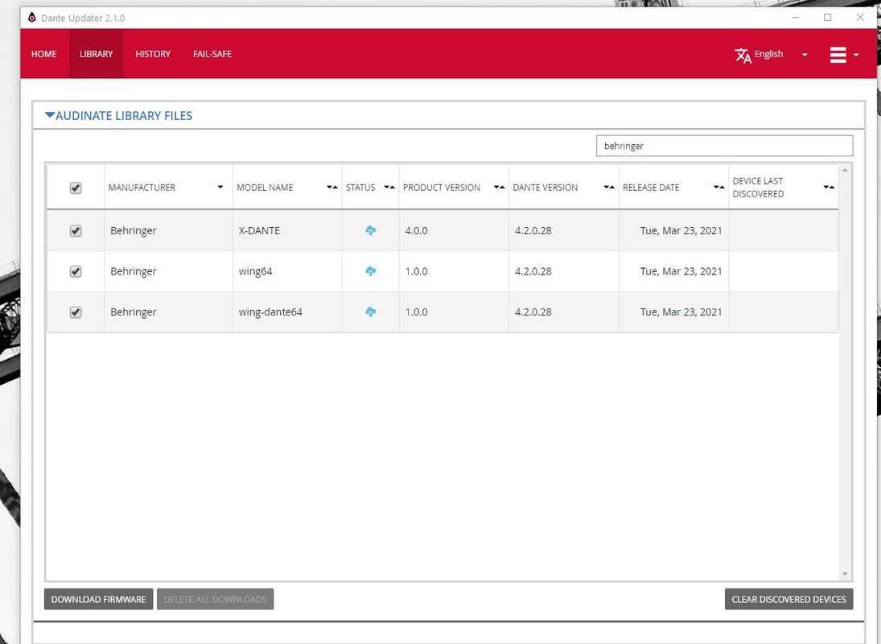The width and height of the screenshot is (881, 644).
Task: Click the X-DANTE model name cell
Action: coord(287,230)
